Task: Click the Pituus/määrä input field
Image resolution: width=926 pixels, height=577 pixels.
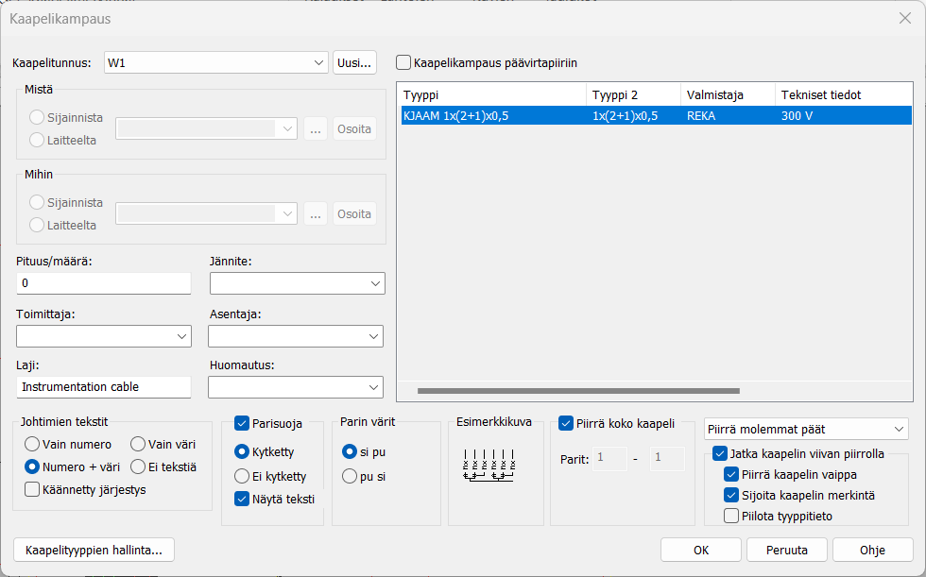Action: (x=104, y=283)
